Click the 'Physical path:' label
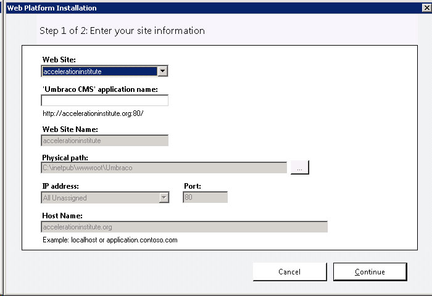The width and height of the screenshot is (432, 296). point(65,157)
